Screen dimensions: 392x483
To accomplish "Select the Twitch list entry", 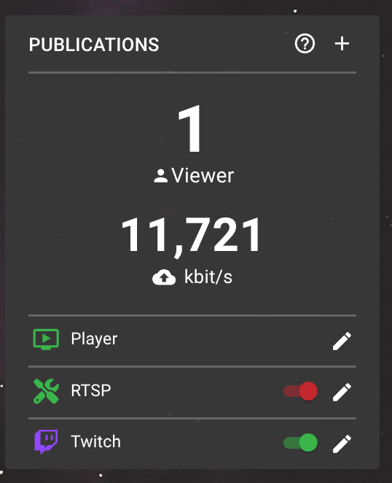I will tap(192, 443).
